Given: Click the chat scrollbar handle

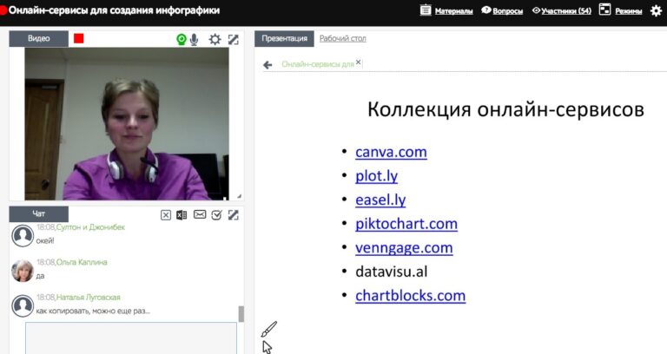Looking at the screenshot, I should [x=241, y=314].
